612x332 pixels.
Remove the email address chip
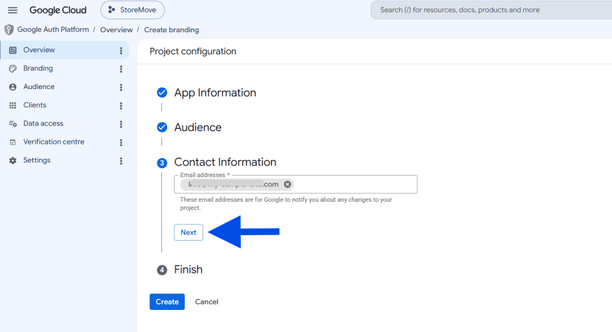click(x=287, y=184)
